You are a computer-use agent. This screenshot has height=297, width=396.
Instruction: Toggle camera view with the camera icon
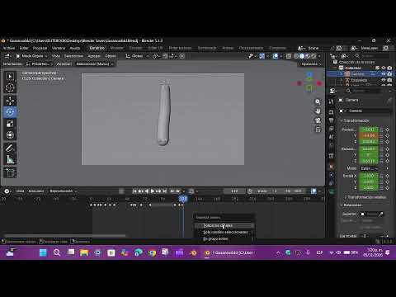(318, 120)
